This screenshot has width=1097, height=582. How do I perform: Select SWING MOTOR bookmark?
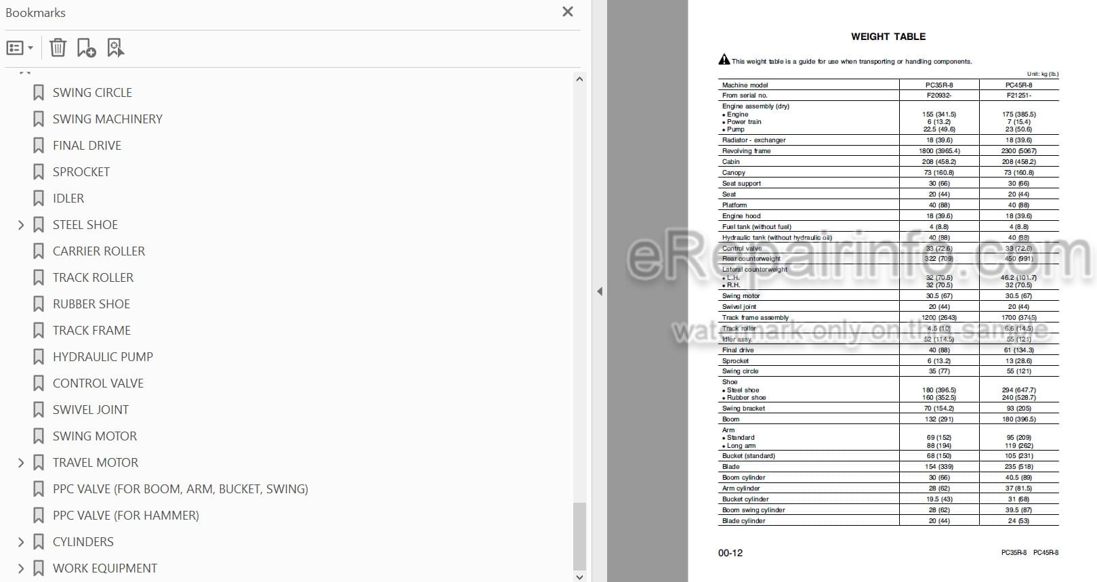(x=95, y=436)
